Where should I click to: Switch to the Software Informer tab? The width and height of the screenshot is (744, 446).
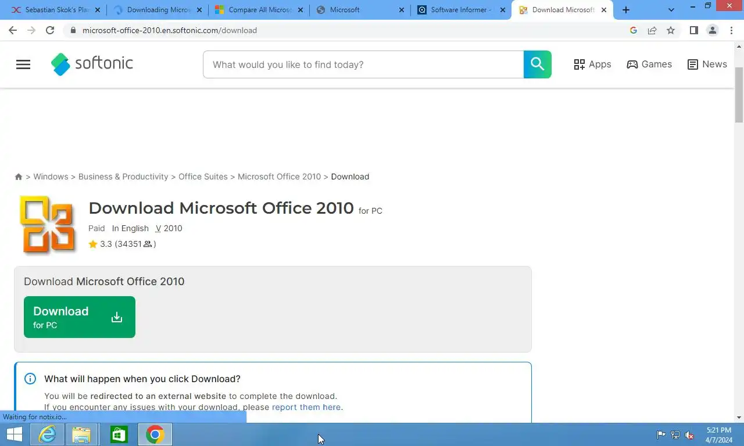pos(461,10)
